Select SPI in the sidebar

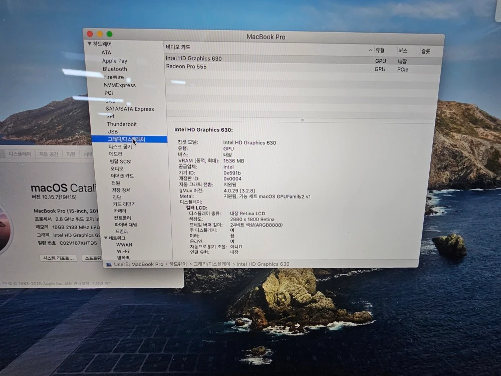coord(110,116)
